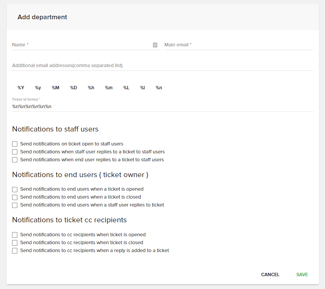Insert the %Y year token
This screenshot has height=289, width=325.
21,87
